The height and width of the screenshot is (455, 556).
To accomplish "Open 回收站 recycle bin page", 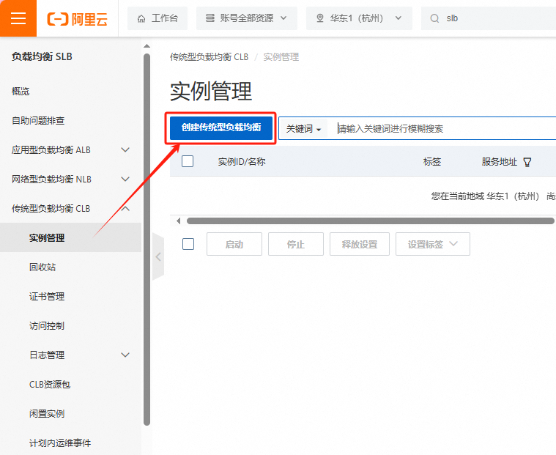I will [42, 267].
